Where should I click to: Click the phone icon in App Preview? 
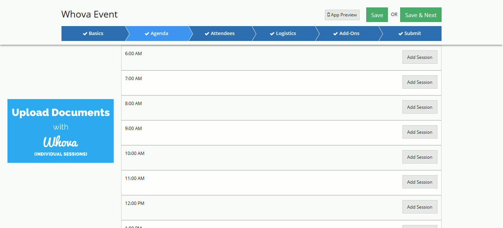[x=329, y=15]
